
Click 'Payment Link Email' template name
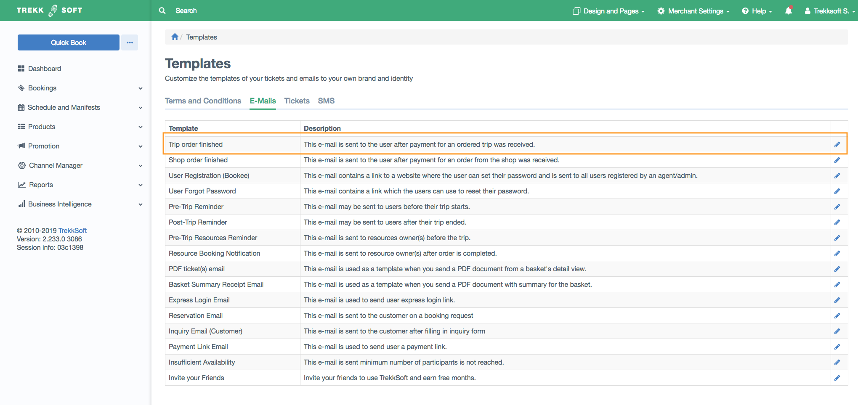(198, 347)
